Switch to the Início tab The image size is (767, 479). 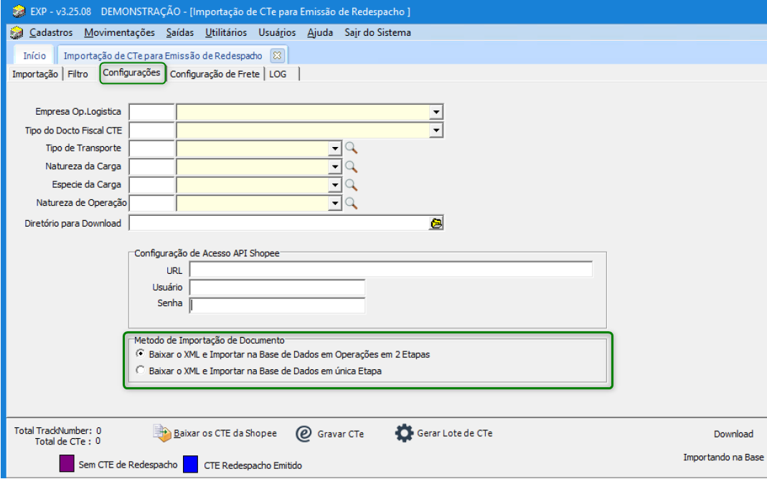point(34,55)
